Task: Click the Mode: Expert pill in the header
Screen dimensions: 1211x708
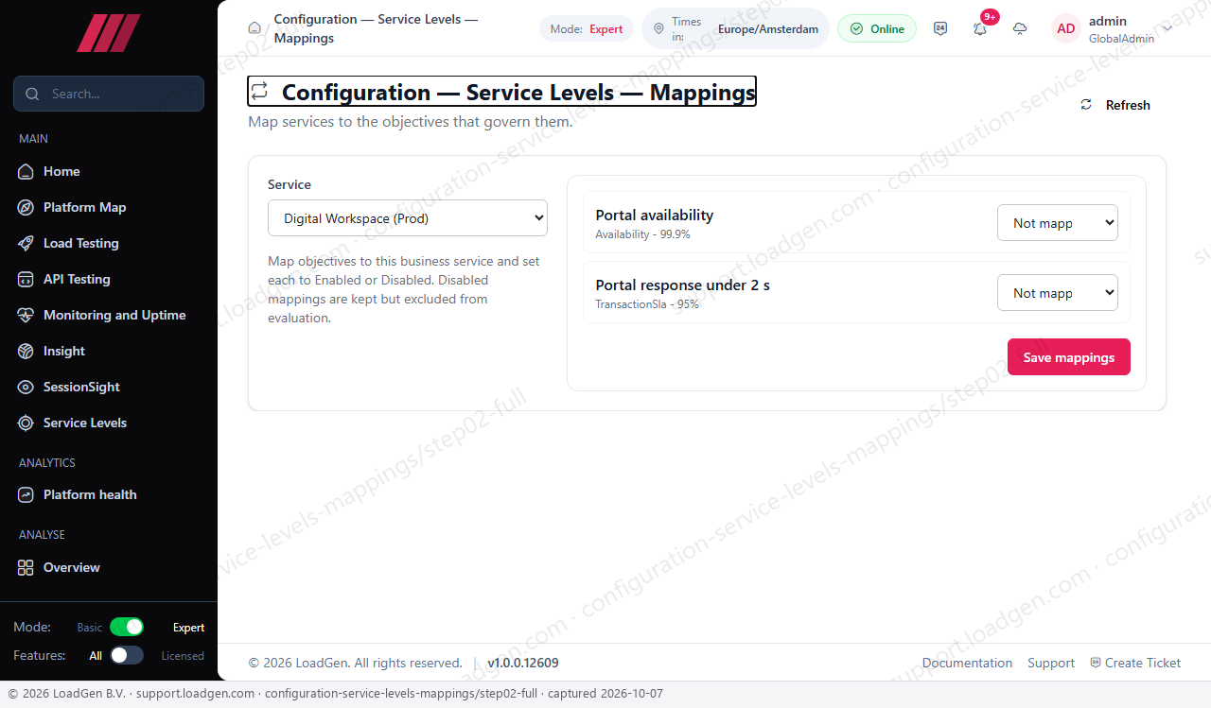Action: 587,28
